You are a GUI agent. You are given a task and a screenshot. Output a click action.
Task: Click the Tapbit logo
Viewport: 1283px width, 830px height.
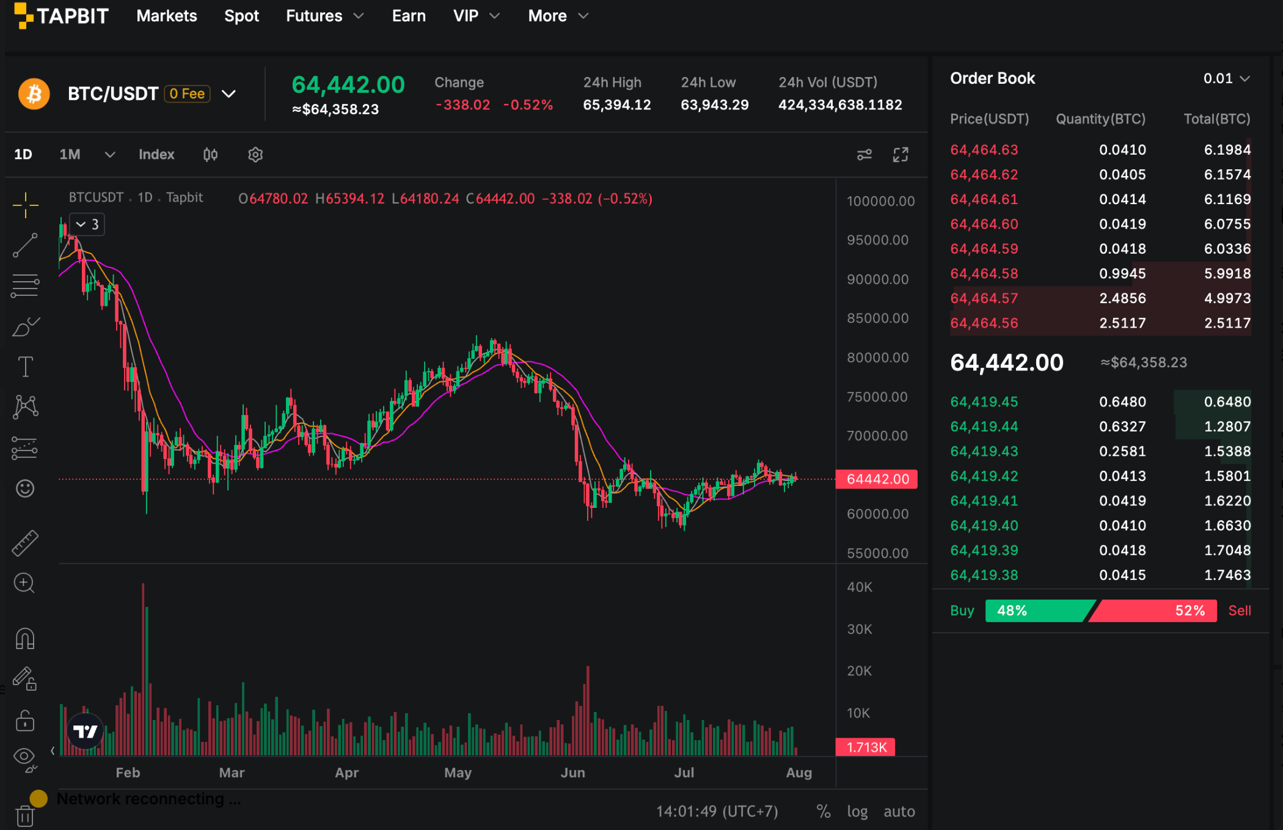pos(61,16)
